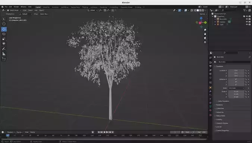Expand the Relations panel

[219, 105]
